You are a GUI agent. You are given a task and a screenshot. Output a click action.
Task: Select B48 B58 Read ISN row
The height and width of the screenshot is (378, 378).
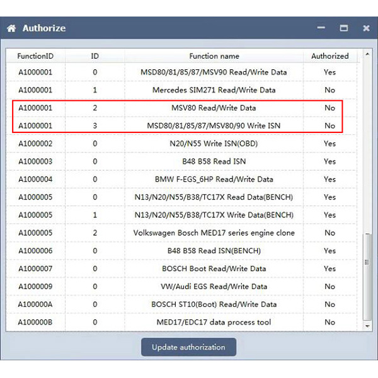(181, 161)
